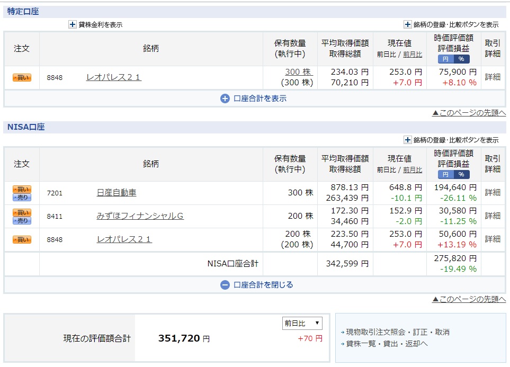Click 売り button for 日産自動車

pos(22,197)
